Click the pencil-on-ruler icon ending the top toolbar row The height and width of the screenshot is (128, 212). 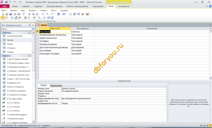(87, 14)
